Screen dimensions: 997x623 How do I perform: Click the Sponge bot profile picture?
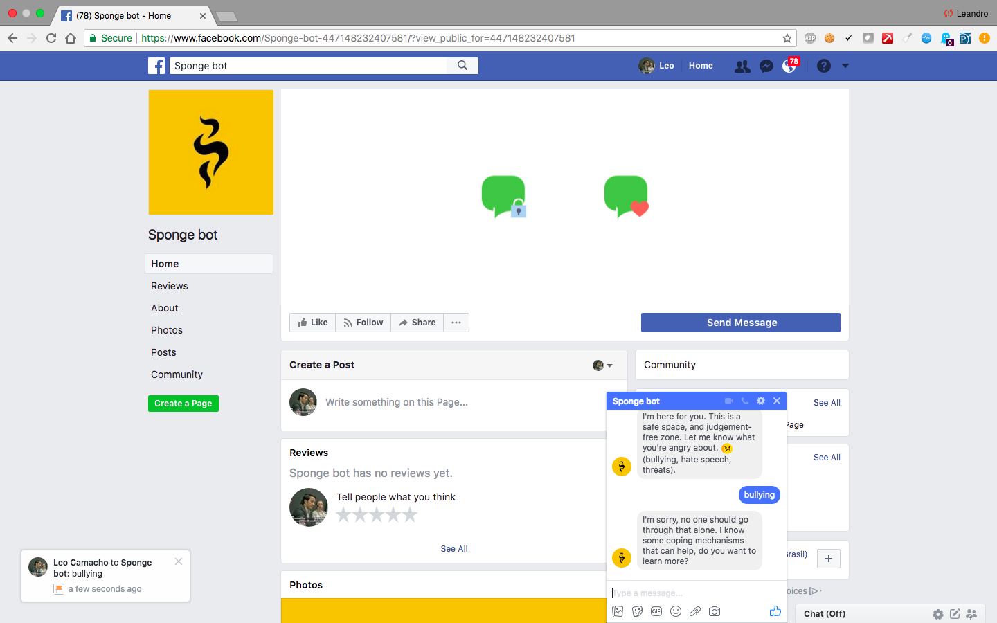[211, 152]
